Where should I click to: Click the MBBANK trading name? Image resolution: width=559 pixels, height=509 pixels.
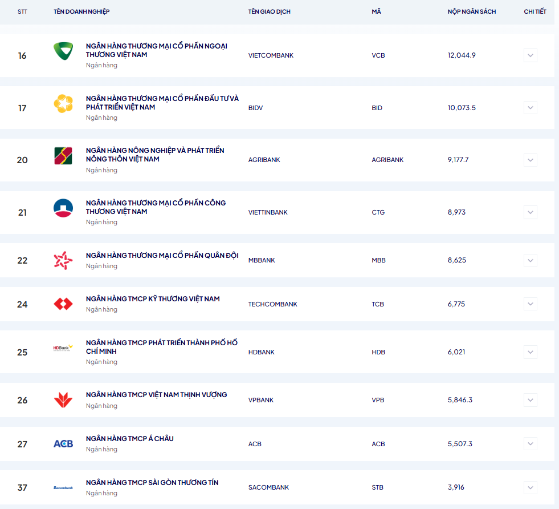pyautogui.click(x=262, y=260)
